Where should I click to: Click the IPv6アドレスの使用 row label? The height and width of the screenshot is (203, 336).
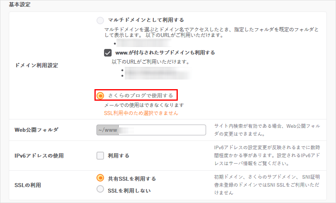tap(39, 156)
